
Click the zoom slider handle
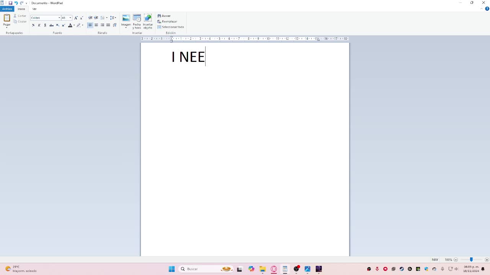(x=471, y=260)
